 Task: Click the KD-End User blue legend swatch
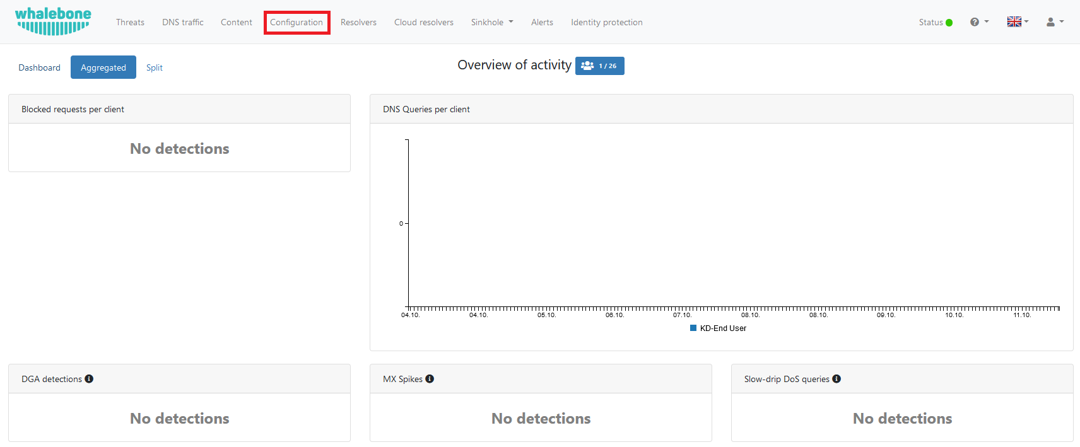click(x=693, y=328)
